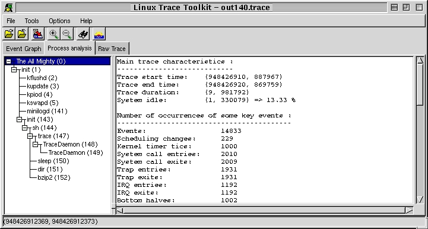Click the horizontal scrollbar thumb

pos(264,211)
